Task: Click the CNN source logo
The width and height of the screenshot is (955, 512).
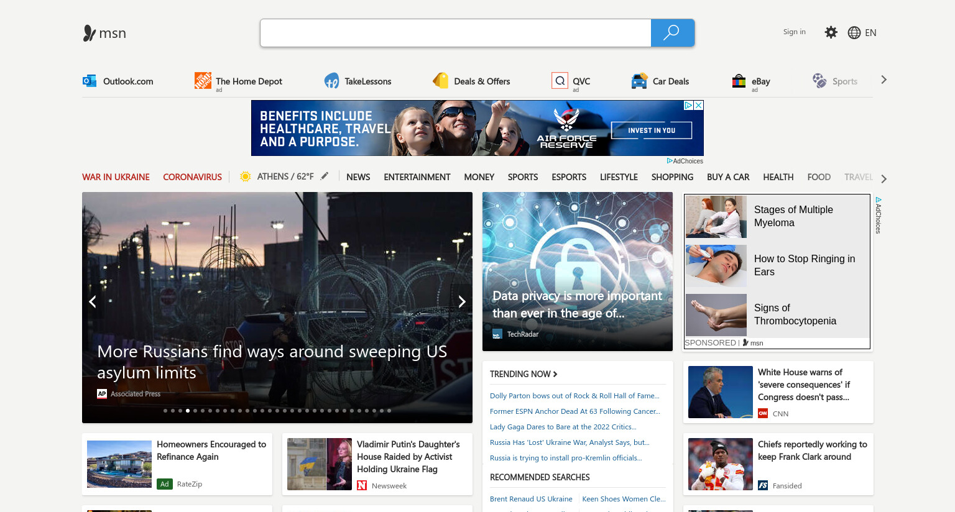Action: [763, 413]
